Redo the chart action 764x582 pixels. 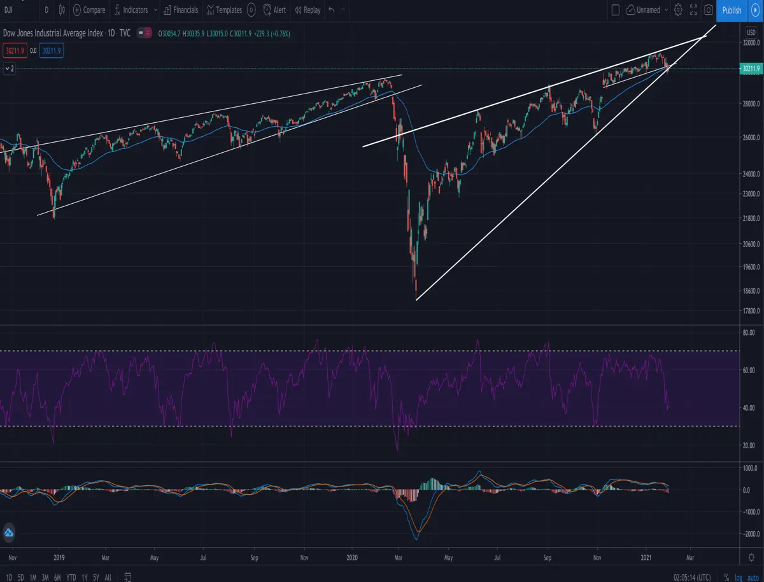343,10
